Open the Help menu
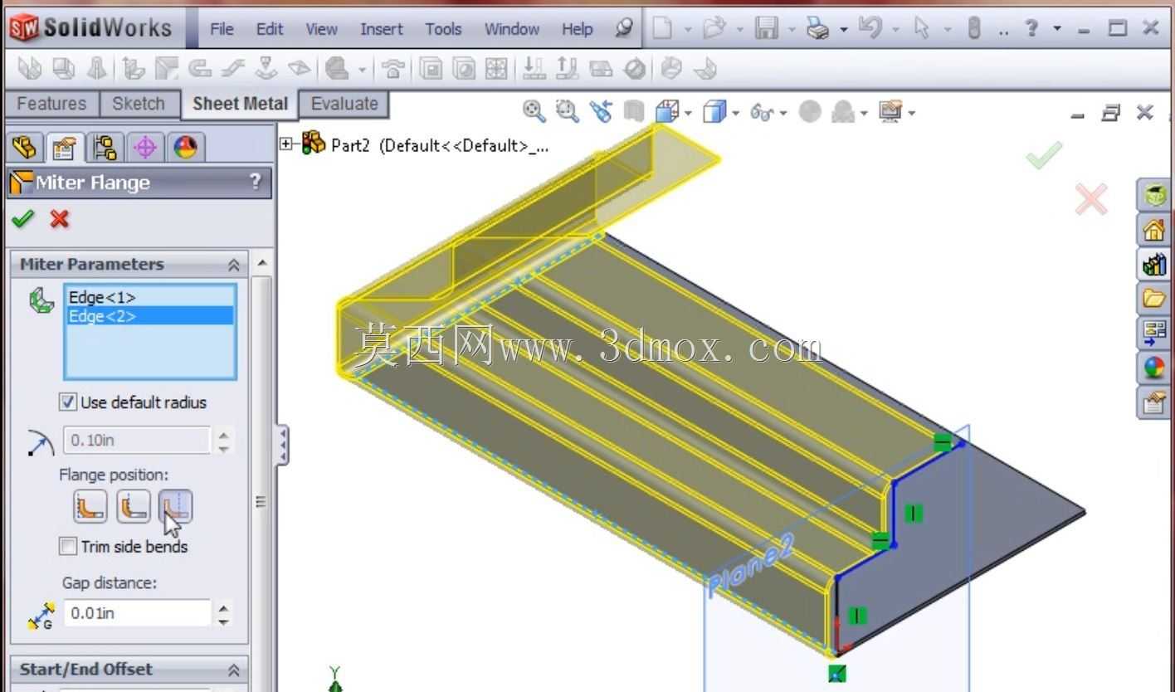This screenshot has width=1175, height=692. [x=577, y=29]
